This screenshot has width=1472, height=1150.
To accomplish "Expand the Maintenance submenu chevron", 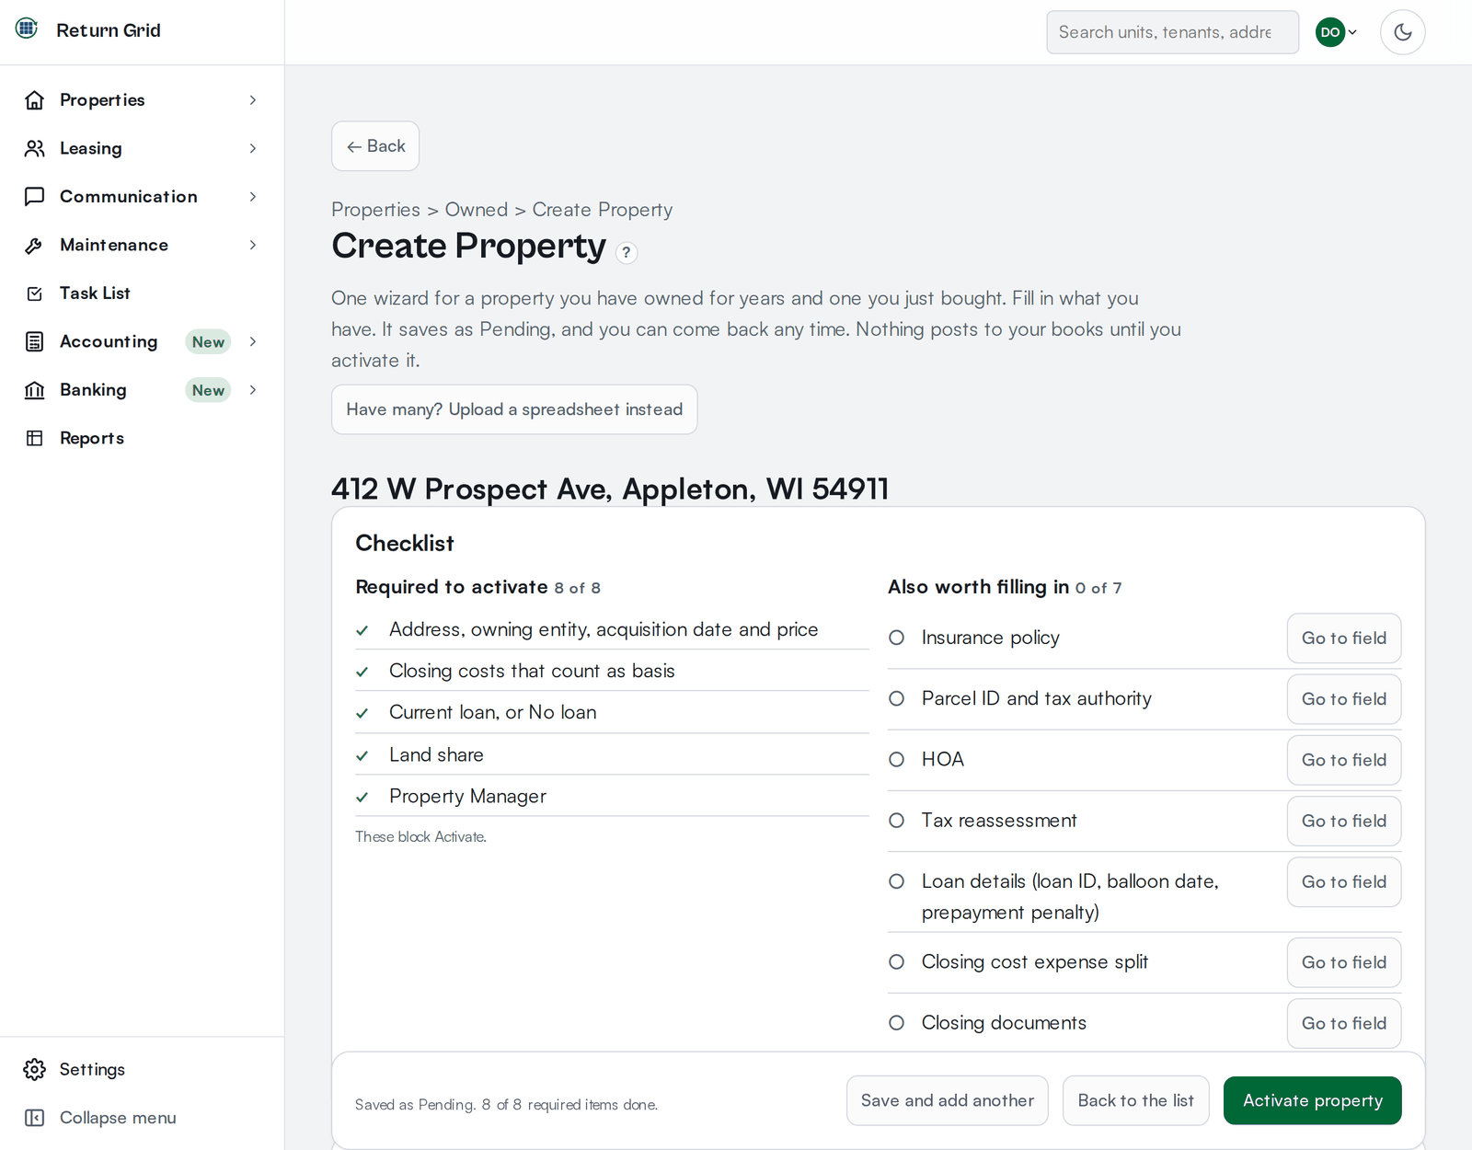I will click(x=253, y=245).
